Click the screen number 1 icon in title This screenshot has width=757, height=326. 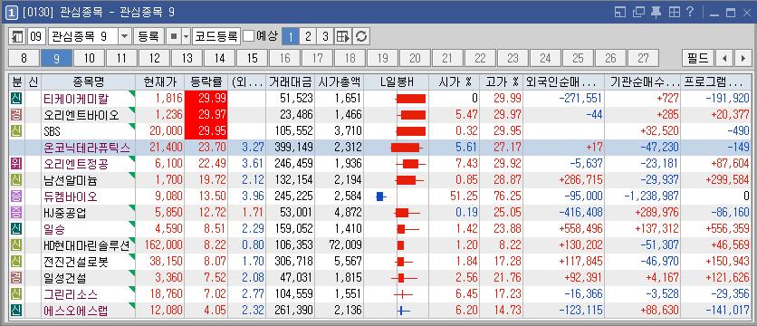click(12, 12)
